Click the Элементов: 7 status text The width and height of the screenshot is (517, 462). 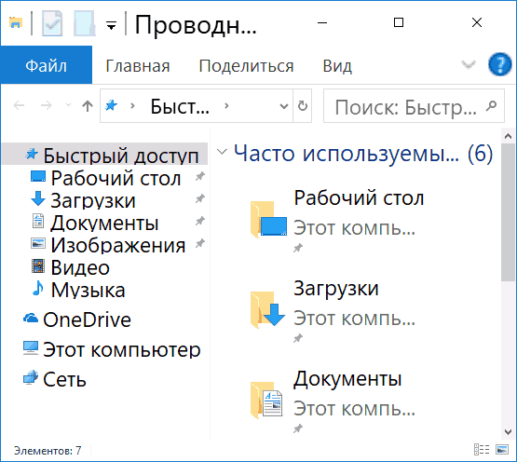tap(48, 451)
